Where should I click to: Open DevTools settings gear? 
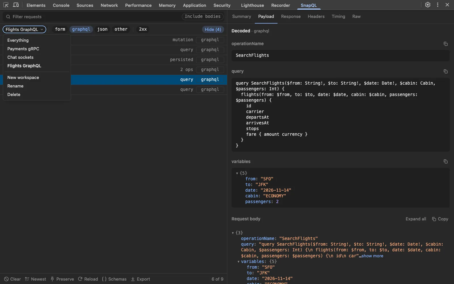[428, 5]
